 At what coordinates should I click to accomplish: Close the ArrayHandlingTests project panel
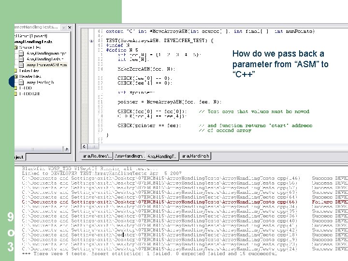[70, 28]
